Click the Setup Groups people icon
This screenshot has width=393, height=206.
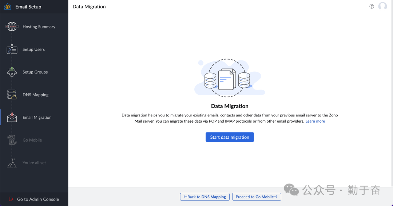coord(12,72)
